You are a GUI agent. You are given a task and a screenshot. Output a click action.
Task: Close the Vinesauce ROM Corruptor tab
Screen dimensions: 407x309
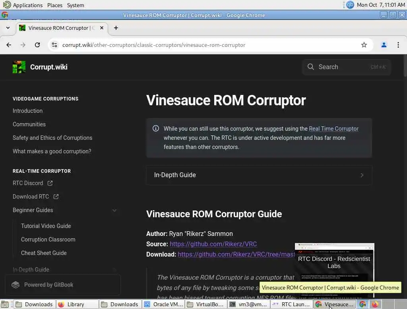click(x=102, y=28)
